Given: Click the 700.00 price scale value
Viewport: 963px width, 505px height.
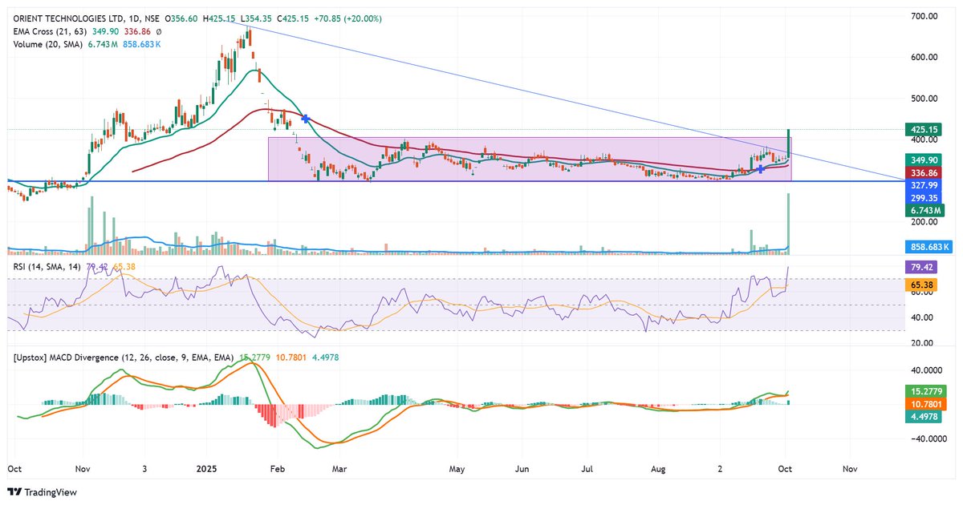Looking at the screenshot, I should (x=924, y=16).
